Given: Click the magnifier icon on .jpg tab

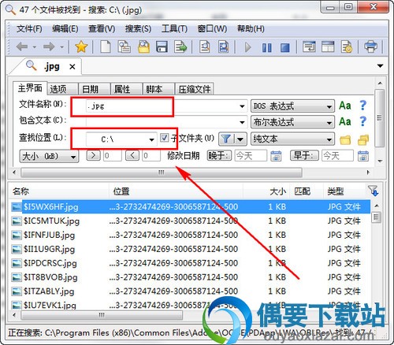Looking at the screenshot, I should coord(32,65).
